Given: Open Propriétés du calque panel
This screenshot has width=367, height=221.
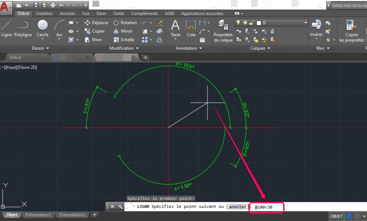Looking at the screenshot, I should [223, 31].
